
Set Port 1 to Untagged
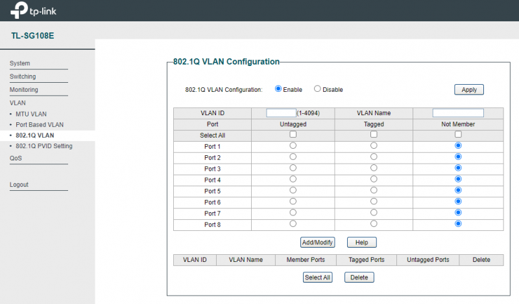pos(293,146)
